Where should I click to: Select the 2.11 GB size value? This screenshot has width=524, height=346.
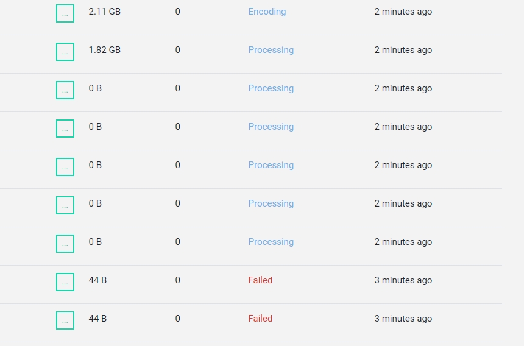[105, 12]
